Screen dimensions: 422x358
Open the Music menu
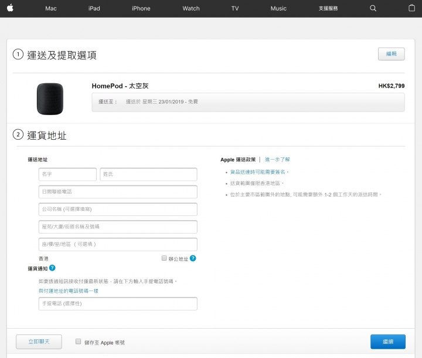278,8
